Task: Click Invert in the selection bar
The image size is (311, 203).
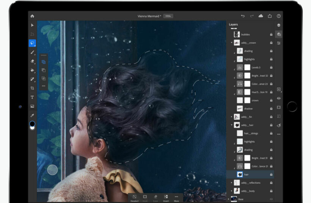Action: [x=166, y=198]
